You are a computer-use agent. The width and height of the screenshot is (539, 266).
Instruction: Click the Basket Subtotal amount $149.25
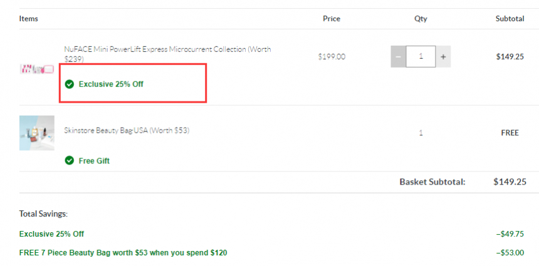click(x=510, y=182)
